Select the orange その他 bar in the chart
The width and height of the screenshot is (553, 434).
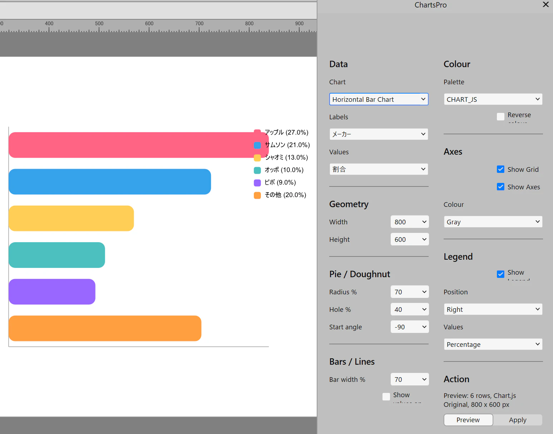pyautogui.click(x=105, y=328)
